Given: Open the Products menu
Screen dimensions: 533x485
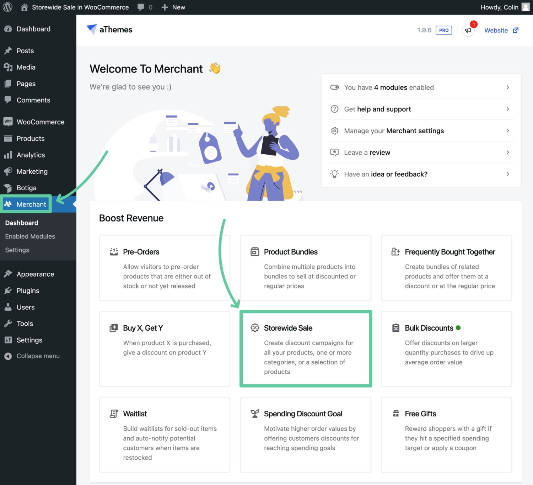Looking at the screenshot, I should 38,138.
